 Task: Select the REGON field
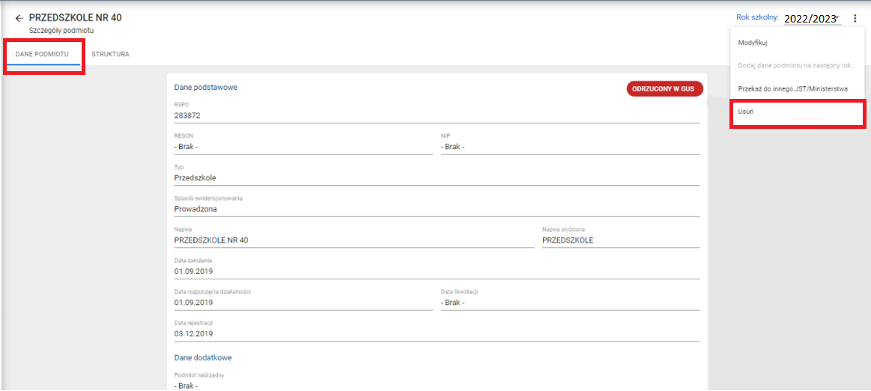point(303,147)
